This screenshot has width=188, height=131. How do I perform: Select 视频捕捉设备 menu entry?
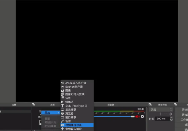click(77, 125)
